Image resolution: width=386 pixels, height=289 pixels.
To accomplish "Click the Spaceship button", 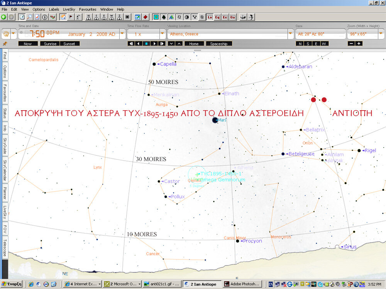I will tap(219, 44).
